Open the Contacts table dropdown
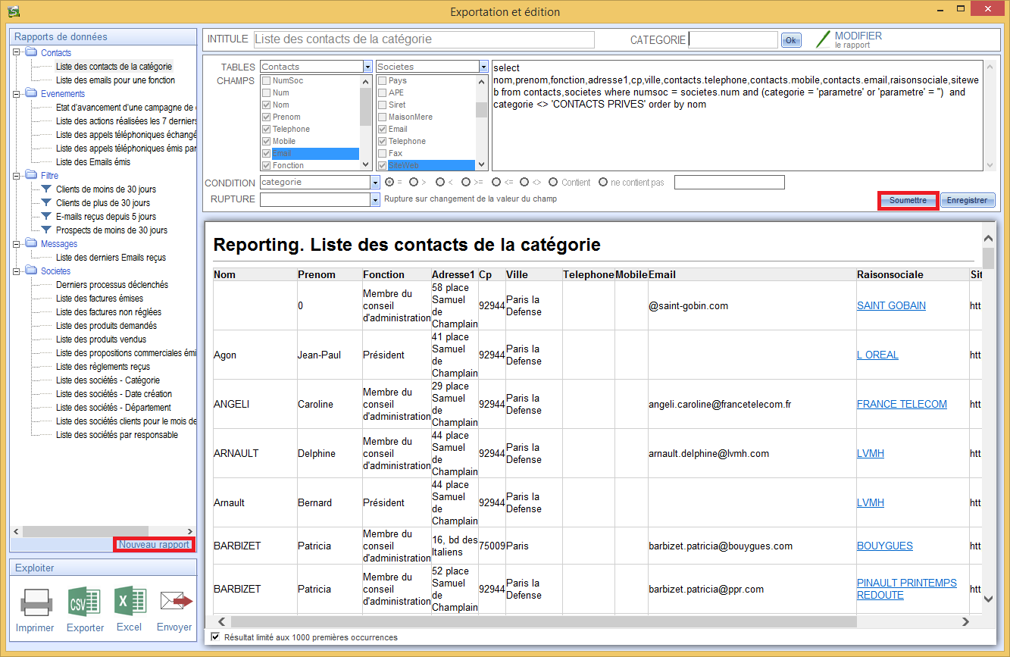The width and height of the screenshot is (1010, 657). pos(367,67)
